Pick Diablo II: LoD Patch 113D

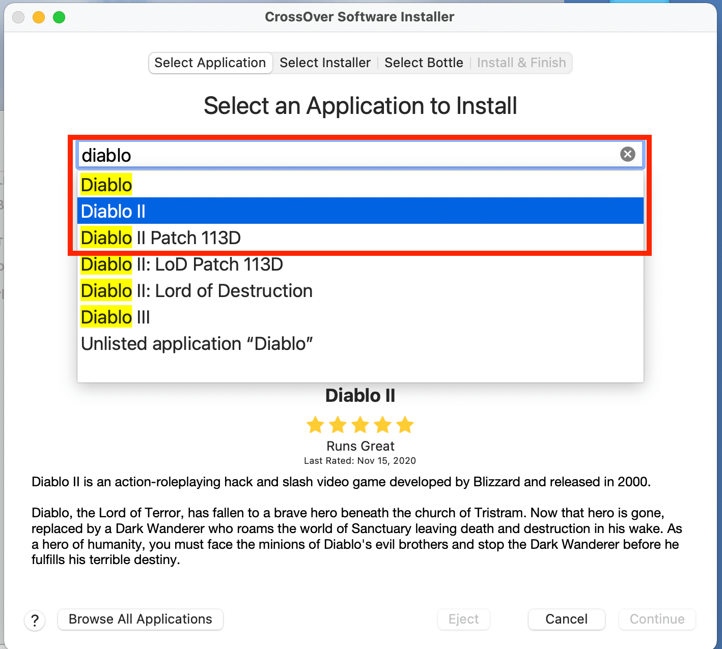coord(360,264)
